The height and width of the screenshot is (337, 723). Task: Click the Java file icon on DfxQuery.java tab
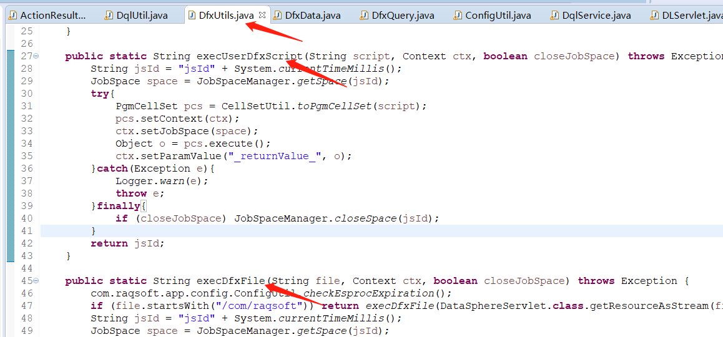pyautogui.click(x=364, y=16)
